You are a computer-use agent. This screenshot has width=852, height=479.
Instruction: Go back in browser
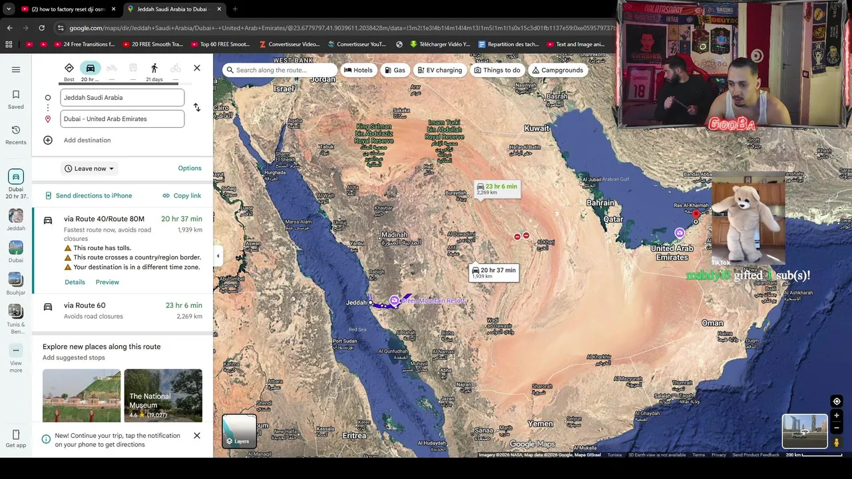[9, 28]
